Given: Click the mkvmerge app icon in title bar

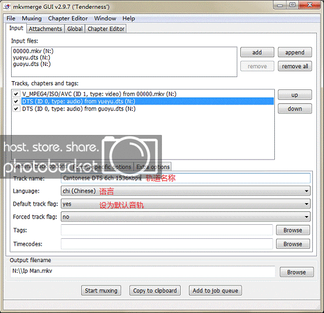Looking at the screenshot, I should tap(7, 7).
